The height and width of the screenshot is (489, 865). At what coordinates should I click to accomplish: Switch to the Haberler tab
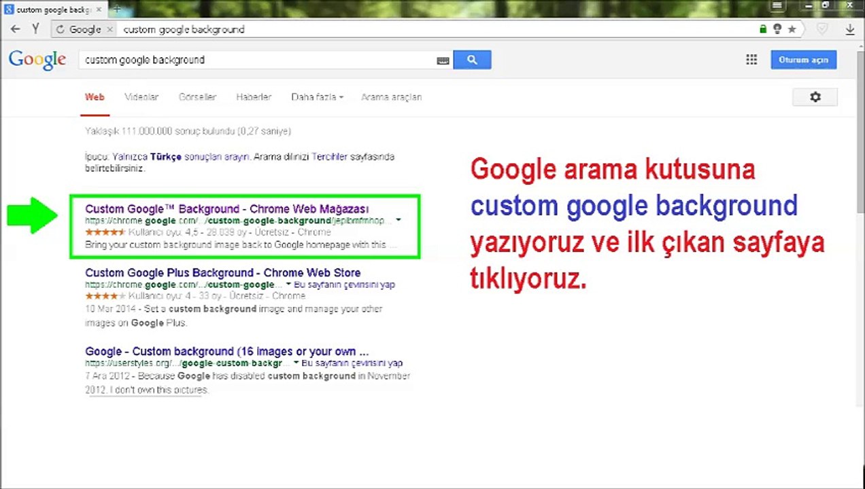(x=254, y=97)
